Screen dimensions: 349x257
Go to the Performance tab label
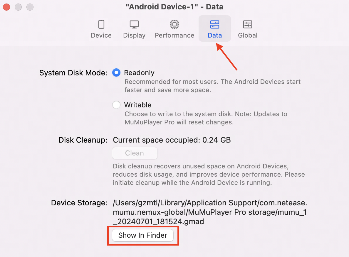[174, 35]
